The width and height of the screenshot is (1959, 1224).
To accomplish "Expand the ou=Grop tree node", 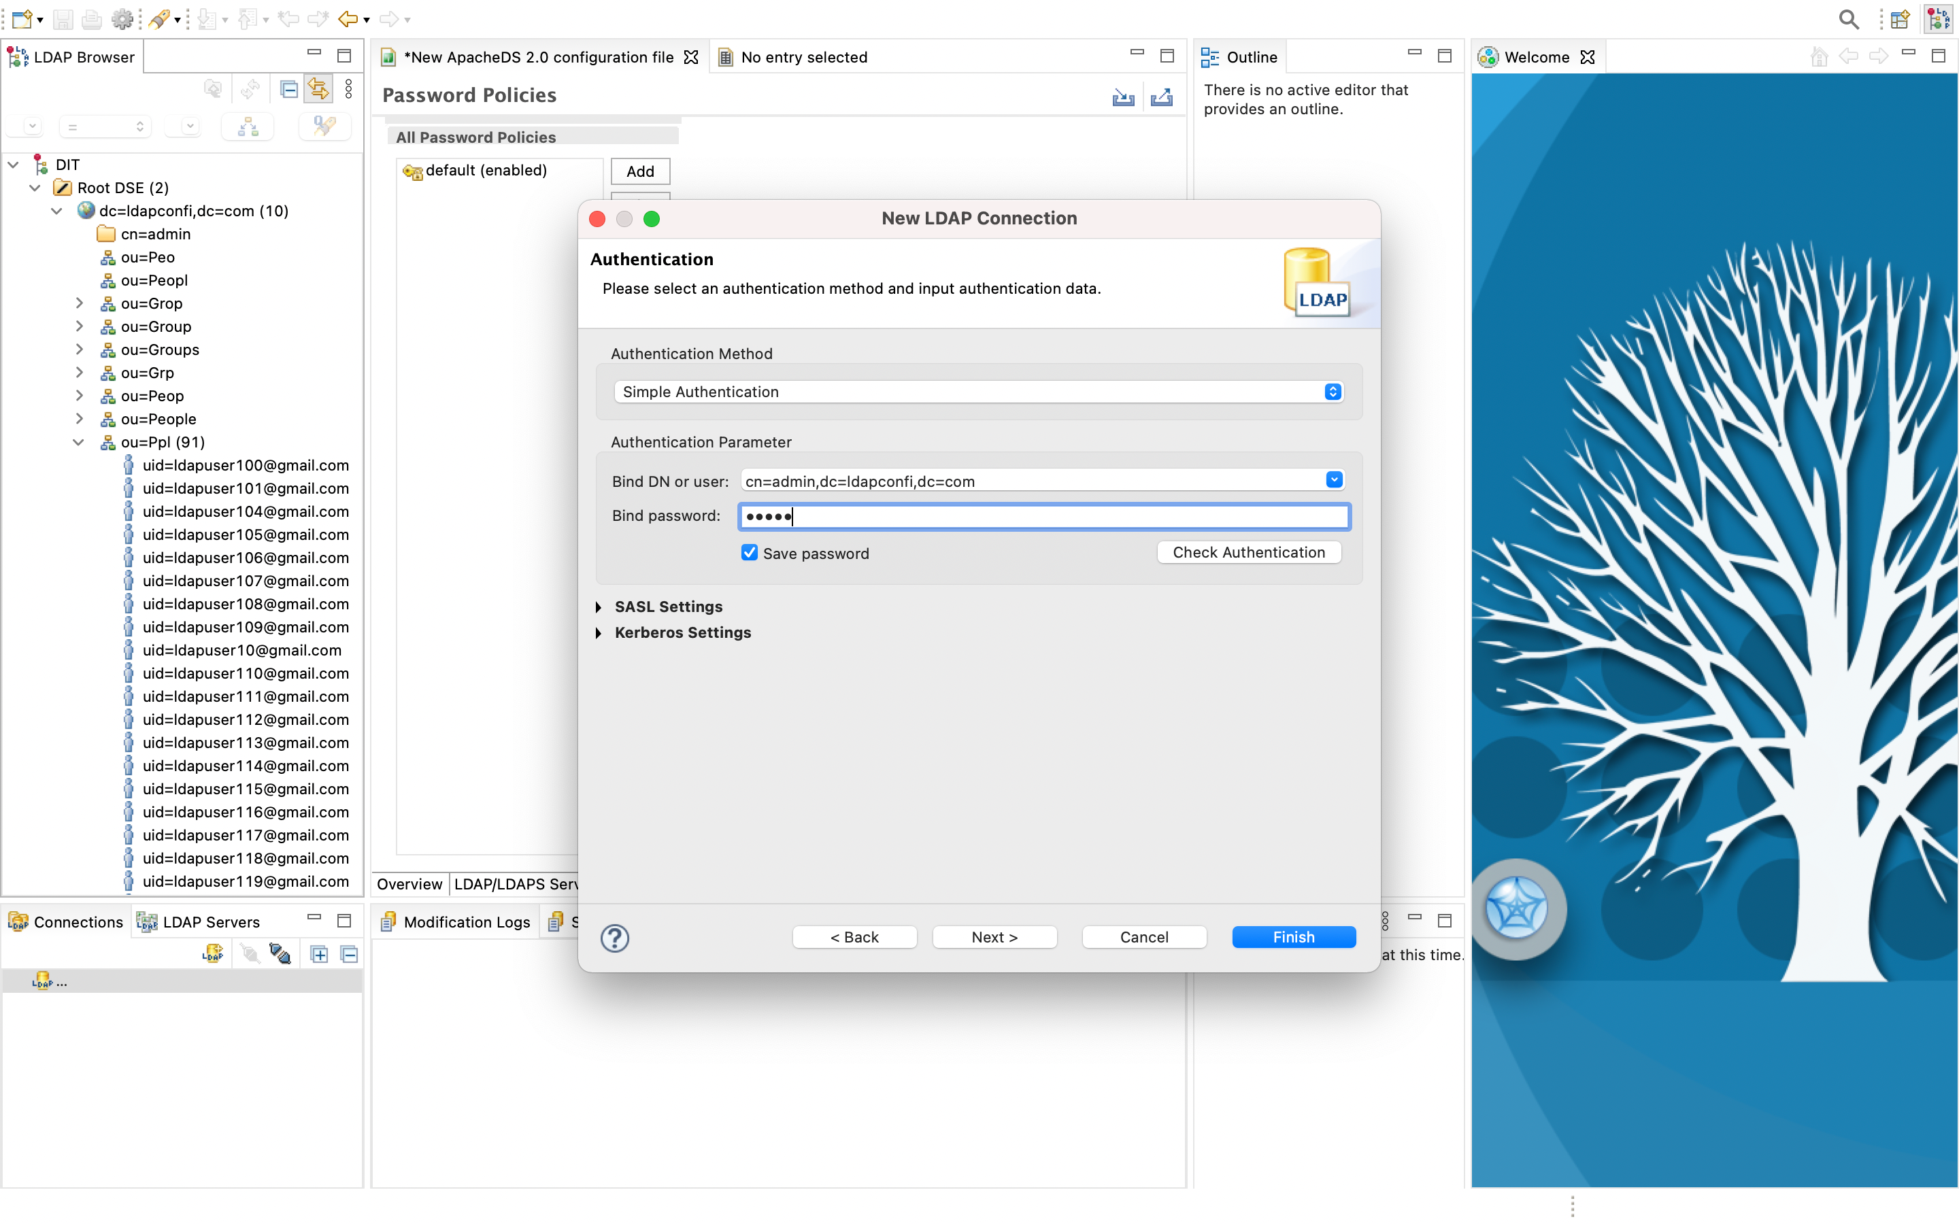I will (78, 303).
